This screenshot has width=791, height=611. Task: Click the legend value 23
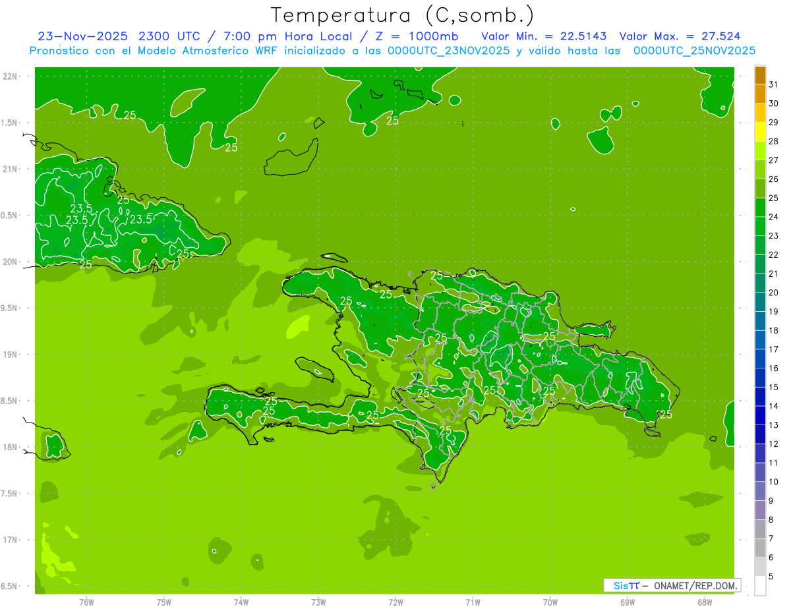[774, 236]
